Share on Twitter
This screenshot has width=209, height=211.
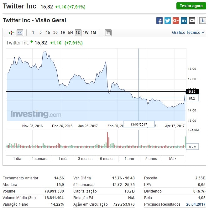168,21
